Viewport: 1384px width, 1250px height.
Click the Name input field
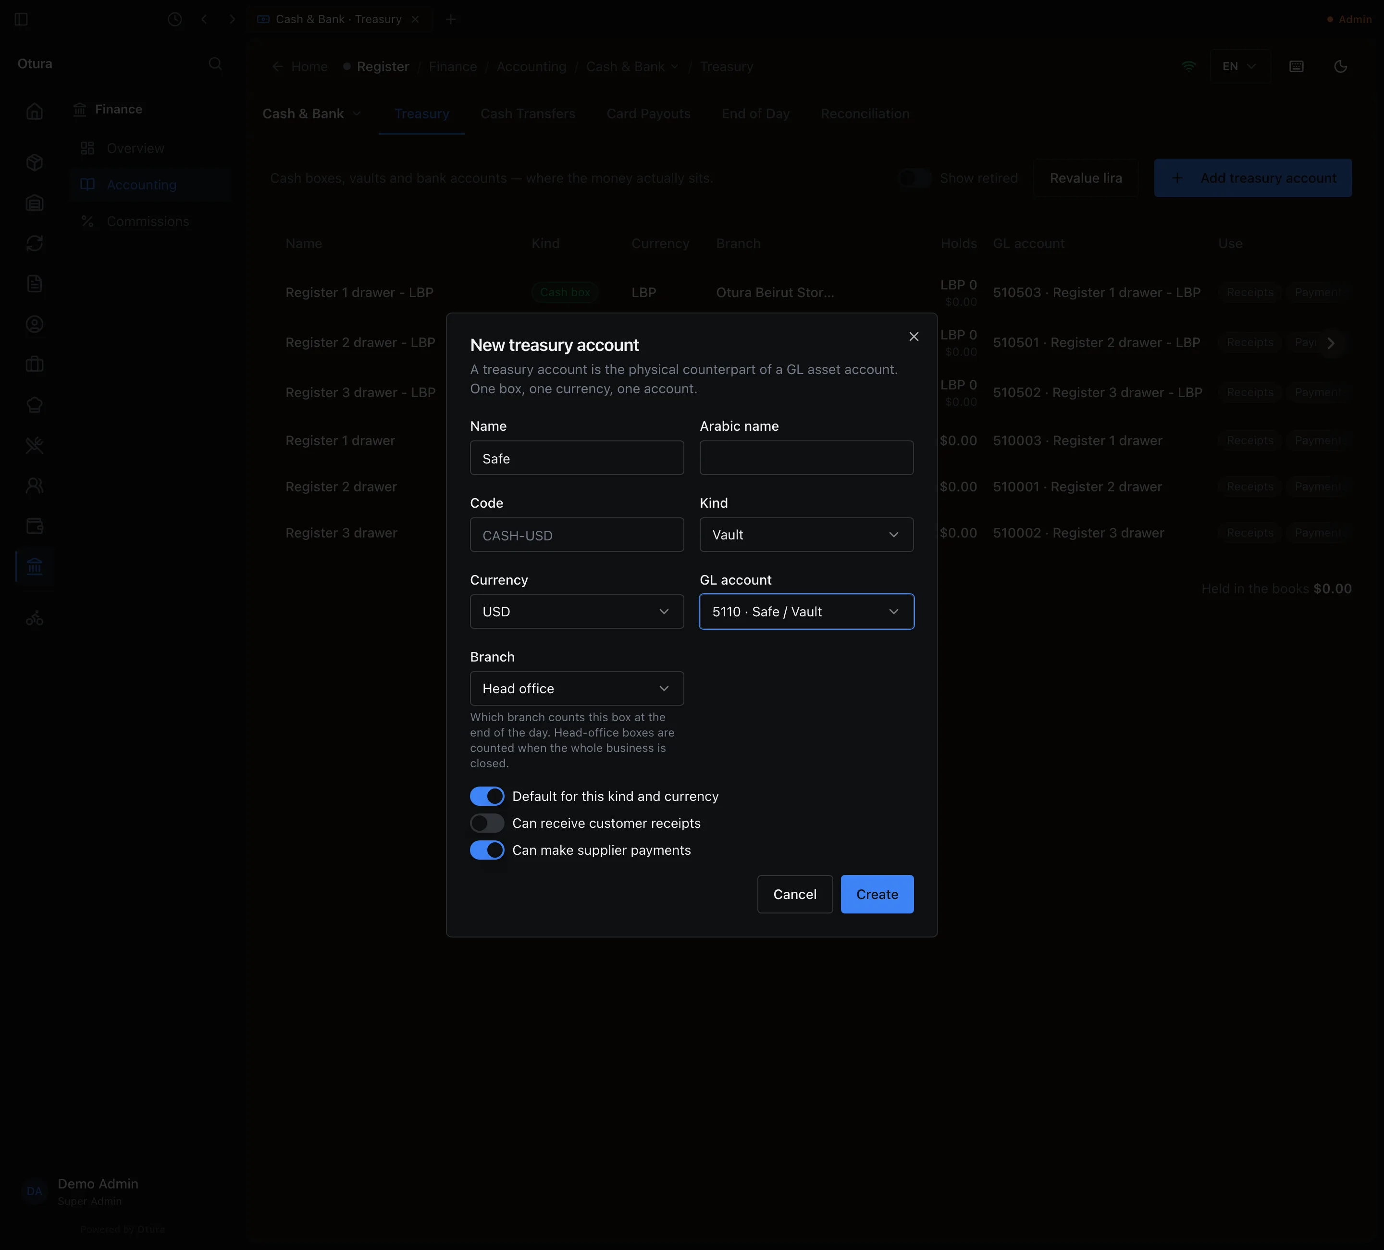[x=577, y=457]
